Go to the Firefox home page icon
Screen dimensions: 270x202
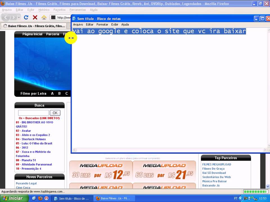pyautogui.click(x=44, y=17)
